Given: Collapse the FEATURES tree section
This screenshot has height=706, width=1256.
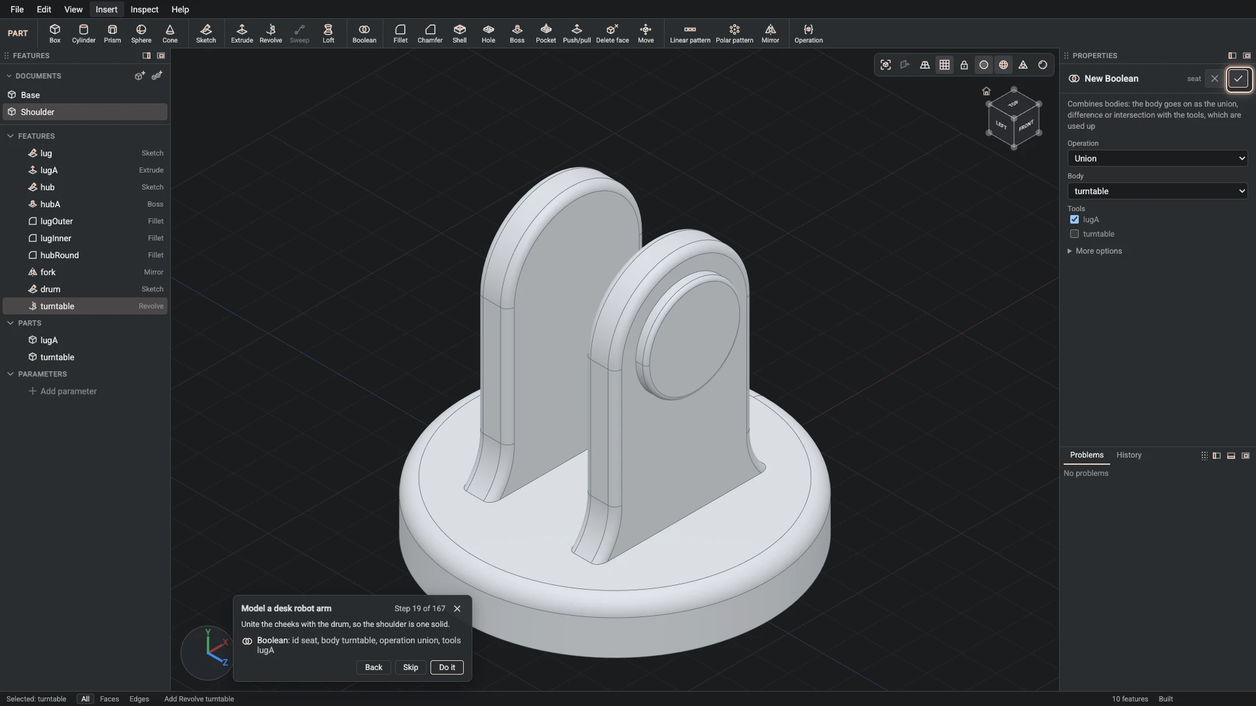Looking at the screenshot, I should 10,136.
